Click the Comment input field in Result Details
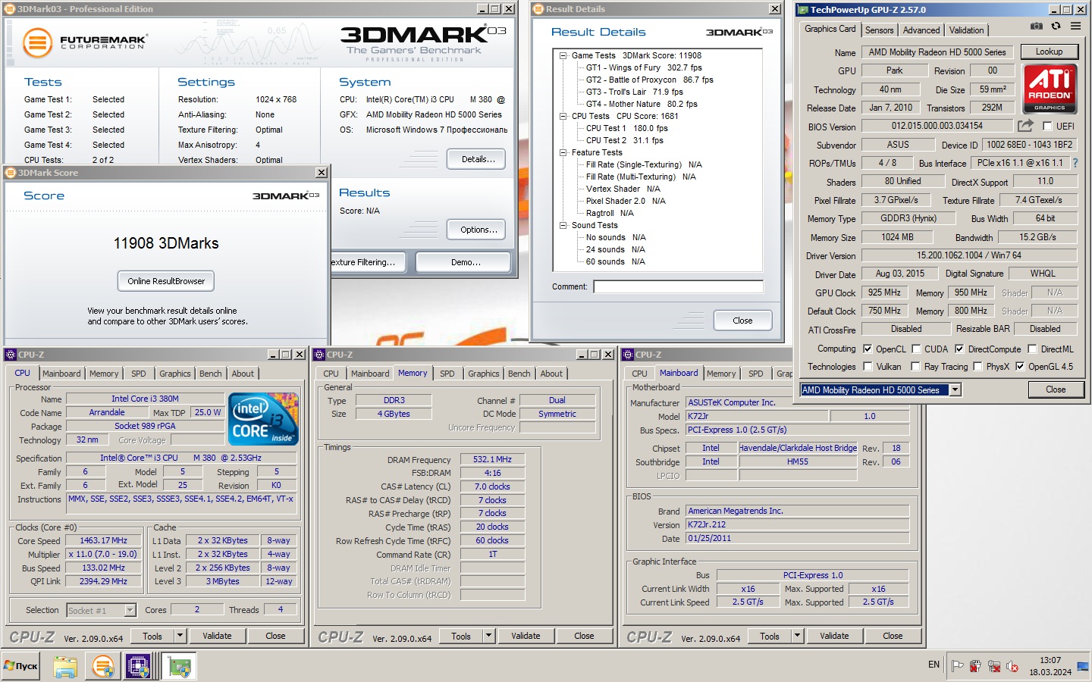The image size is (1092, 682). coord(678,286)
